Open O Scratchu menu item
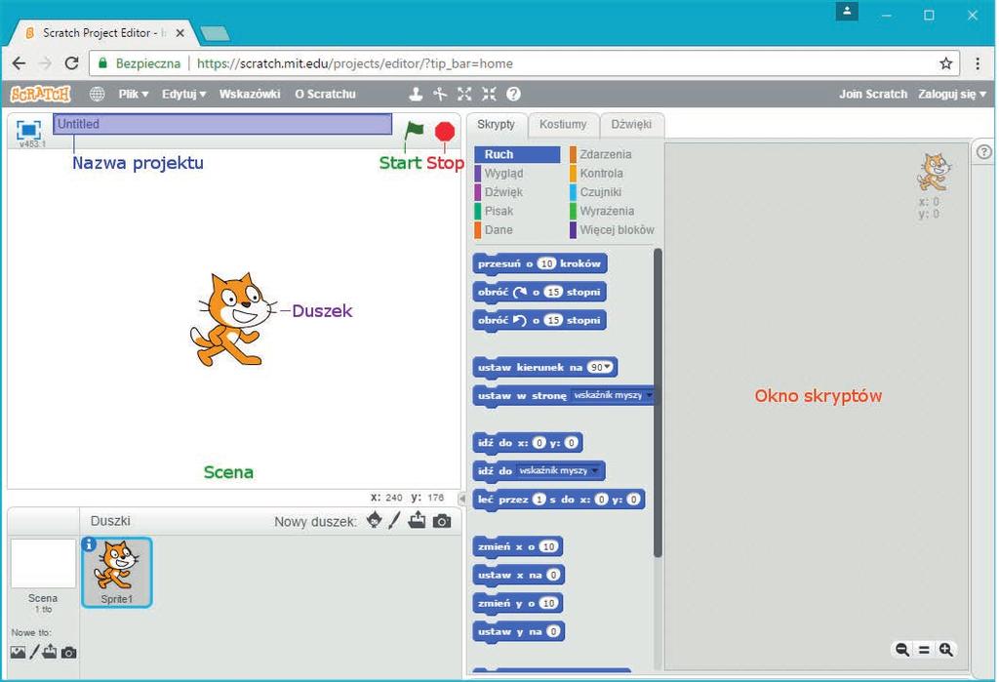This screenshot has height=682, width=999. [325, 94]
